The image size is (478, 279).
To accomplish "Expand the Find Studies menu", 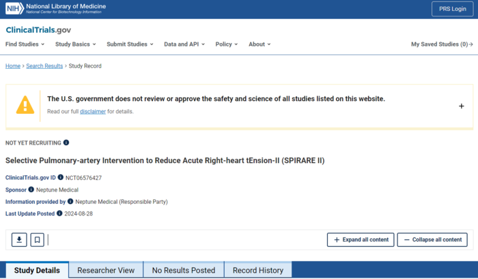I will [25, 44].
